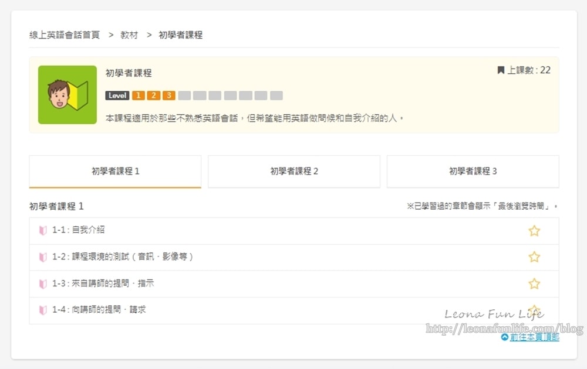Click the beginner course avatar thumbnail
This screenshot has width=587, height=369.
click(68, 95)
